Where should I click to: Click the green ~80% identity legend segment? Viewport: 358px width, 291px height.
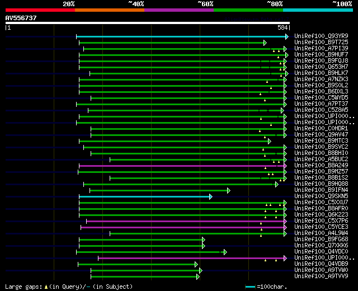point(248,10)
